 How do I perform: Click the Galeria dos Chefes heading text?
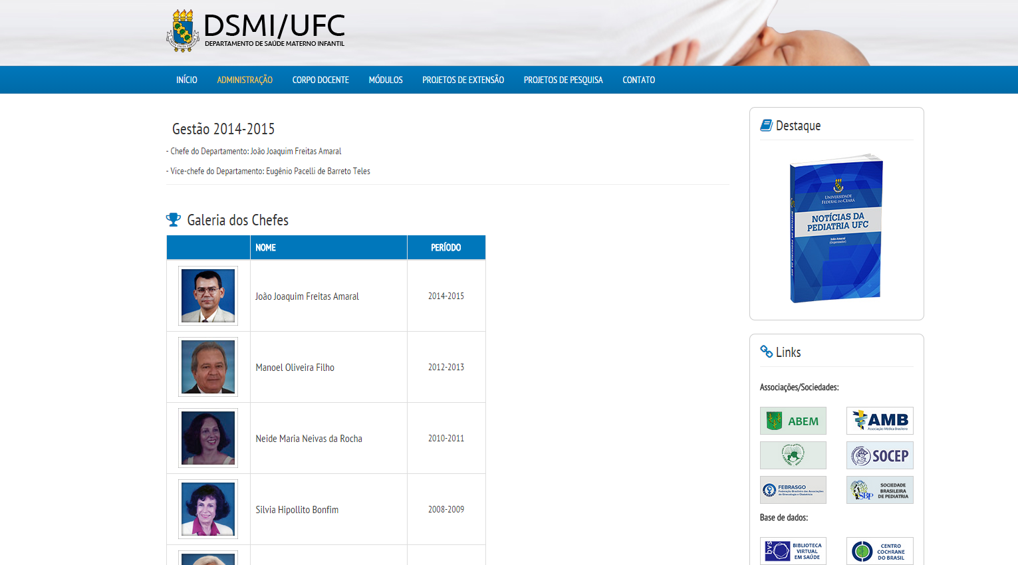[x=238, y=220]
